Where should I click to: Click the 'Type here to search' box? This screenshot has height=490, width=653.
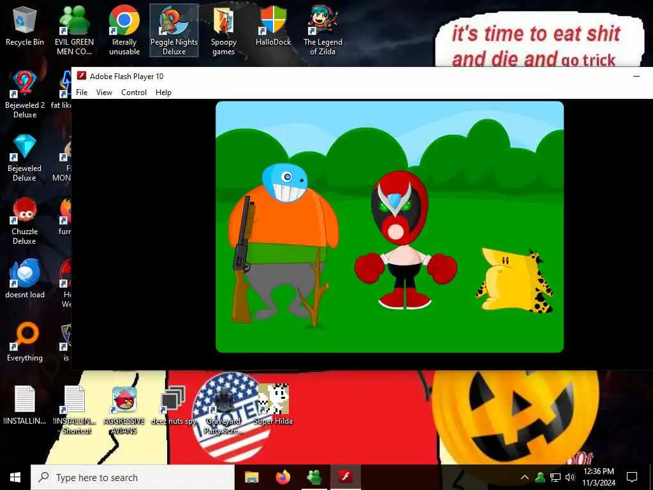click(133, 477)
